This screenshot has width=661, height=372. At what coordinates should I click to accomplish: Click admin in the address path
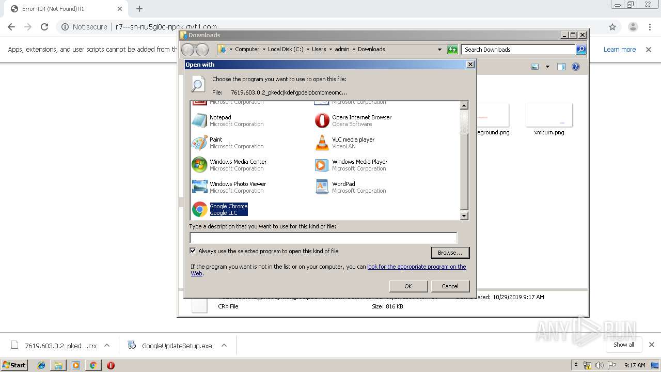342,50
